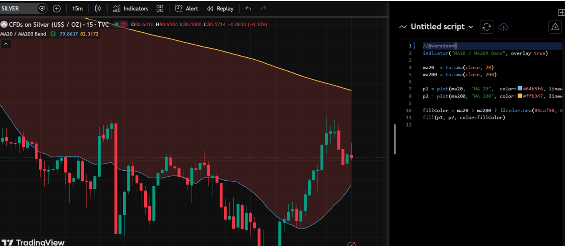Start bar Replay mode
This screenshot has height=246, width=565.
pos(220,8)
